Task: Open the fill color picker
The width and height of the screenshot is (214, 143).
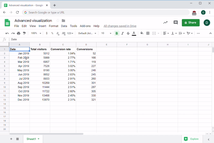Action: 142,33
